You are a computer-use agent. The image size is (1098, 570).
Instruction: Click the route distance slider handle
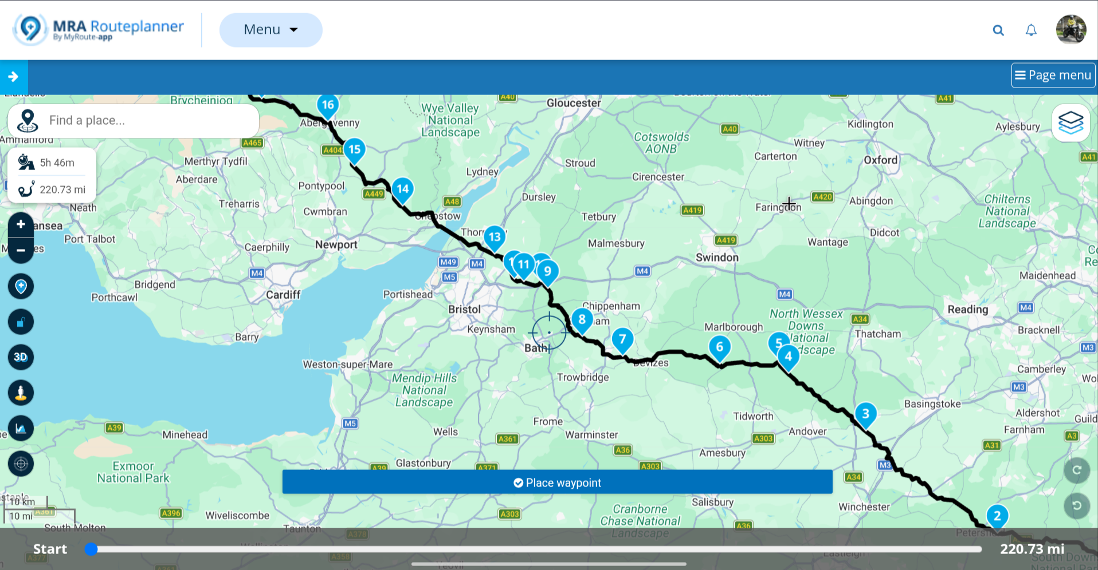coord(91,549)
